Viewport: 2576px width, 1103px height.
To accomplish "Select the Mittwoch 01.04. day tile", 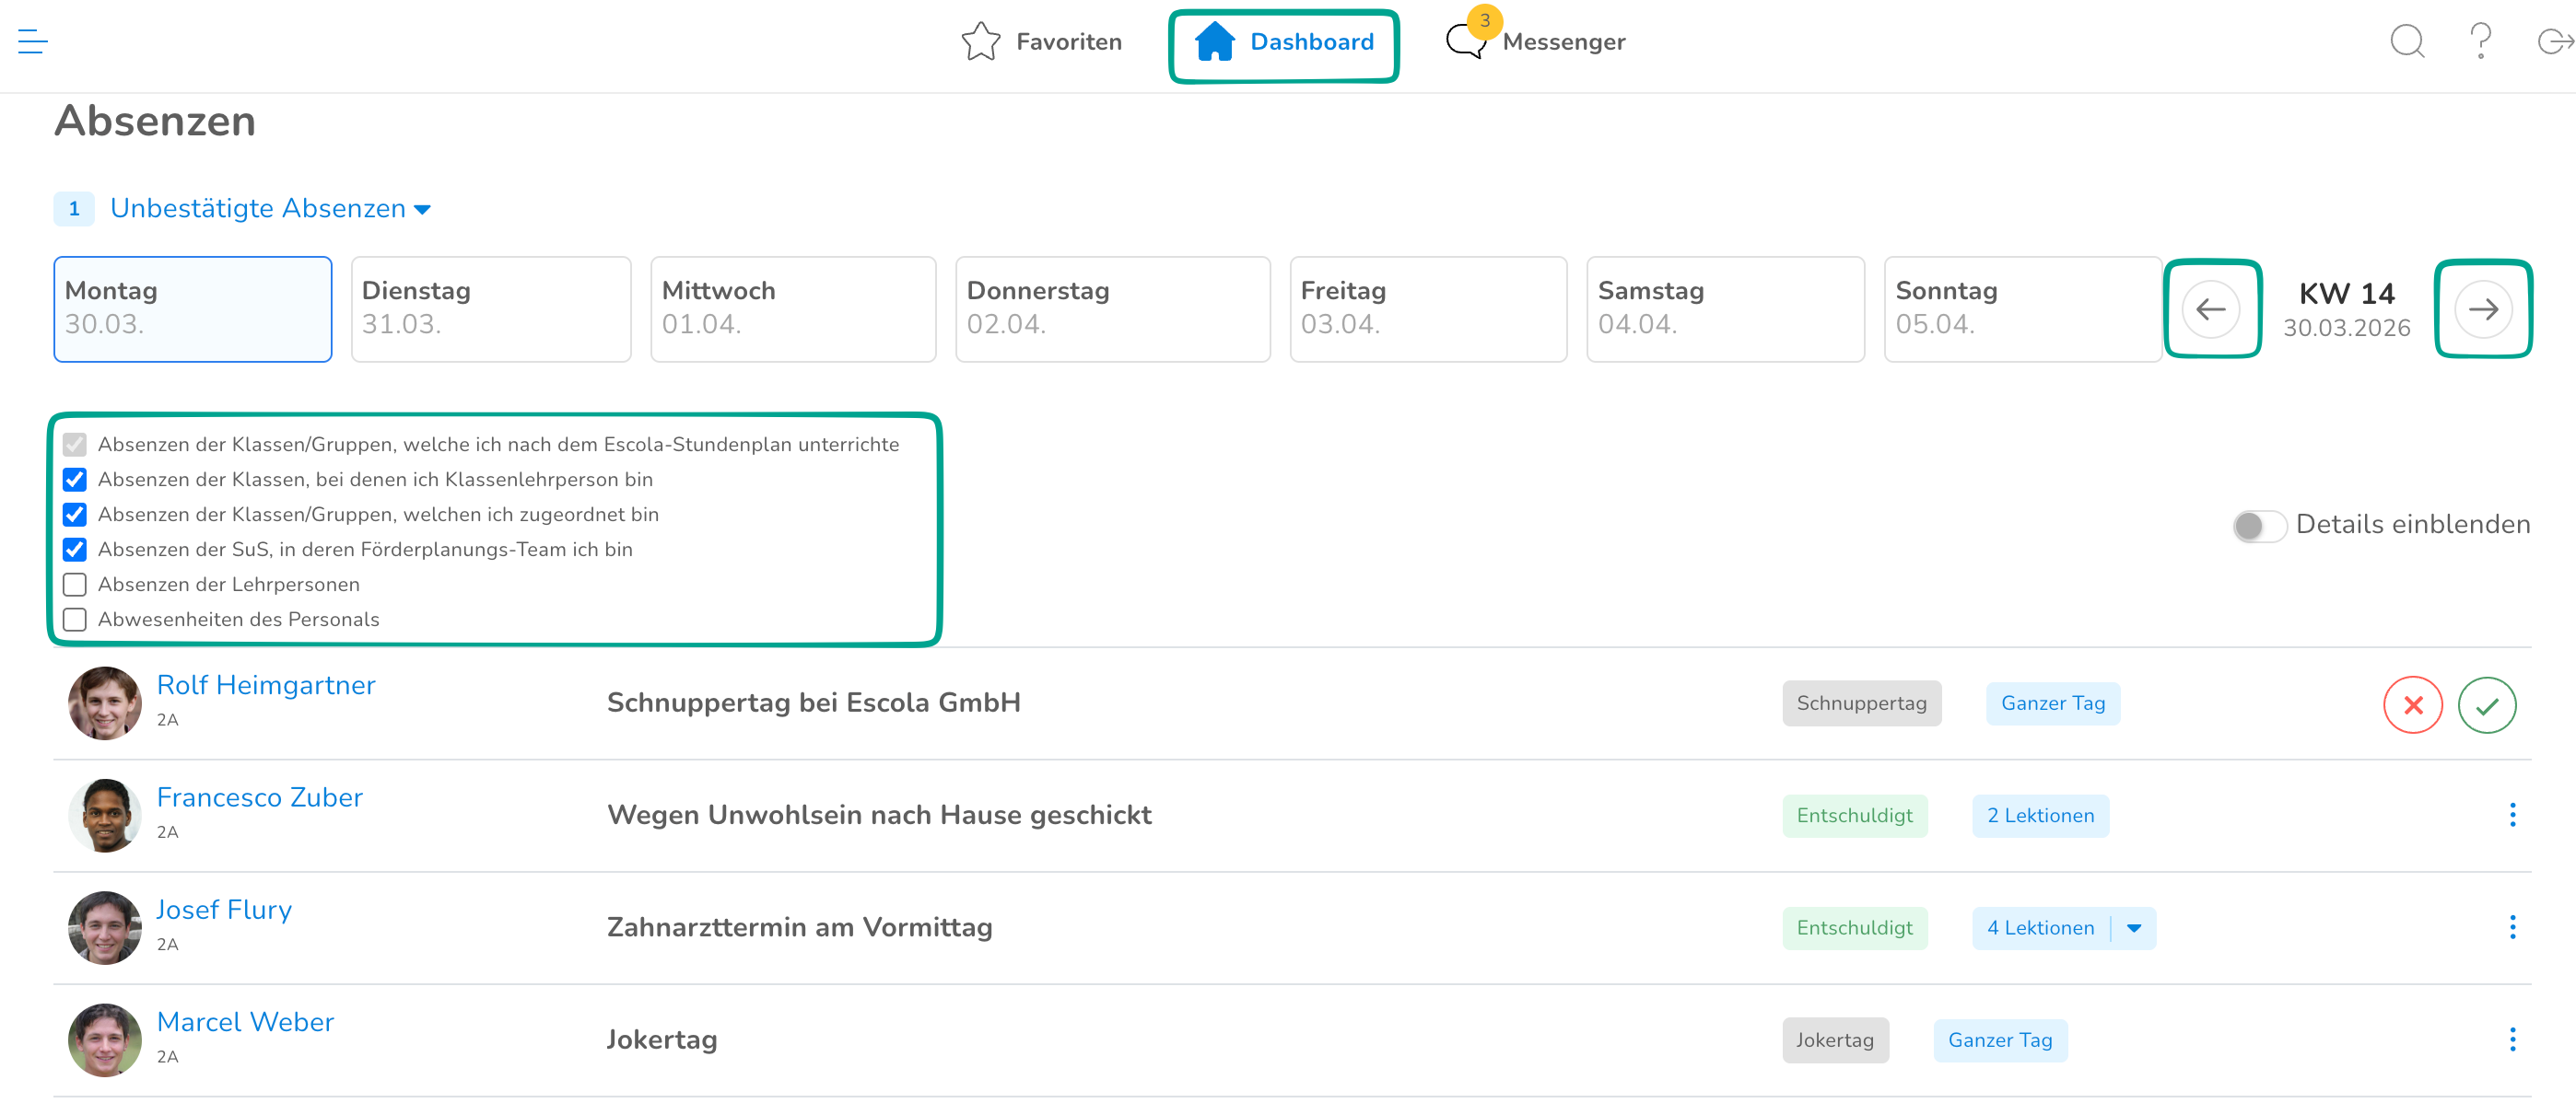I will [792, 308].
